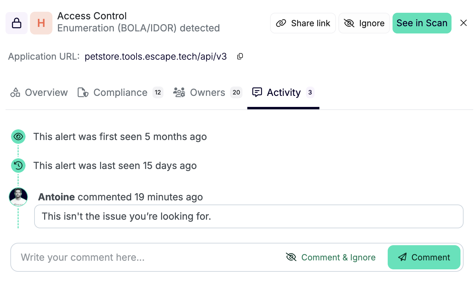Click the Activity count badge 3
476x289 pixels.
coord(310,92)
